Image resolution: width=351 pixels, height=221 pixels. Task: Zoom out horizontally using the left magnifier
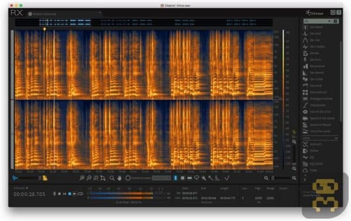point(266,178)
